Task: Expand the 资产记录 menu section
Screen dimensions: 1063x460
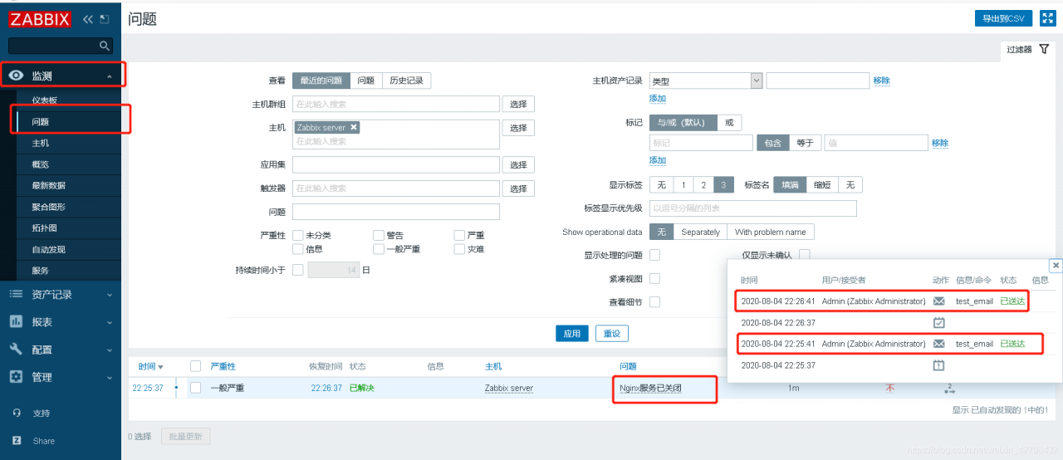Action: pyautogui.click(x=110, y=295)
